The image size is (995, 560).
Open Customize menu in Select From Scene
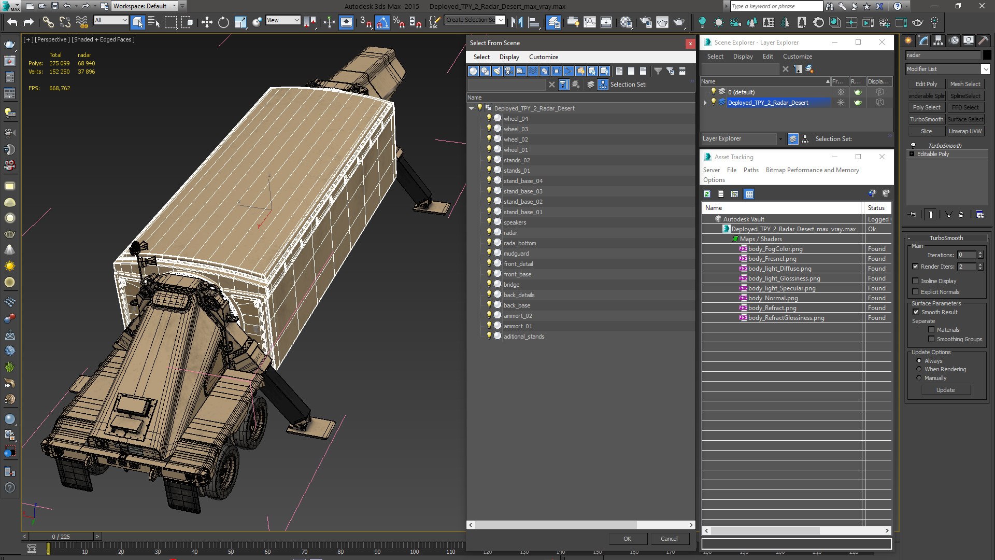(543, 57)
